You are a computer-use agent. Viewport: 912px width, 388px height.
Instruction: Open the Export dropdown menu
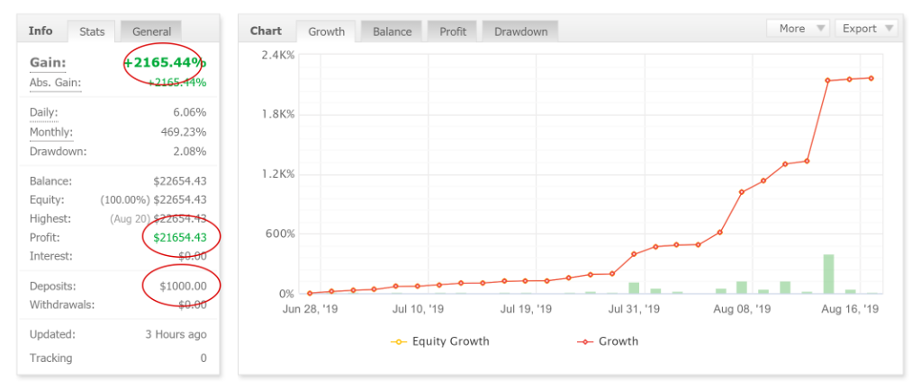pos(865,29)
